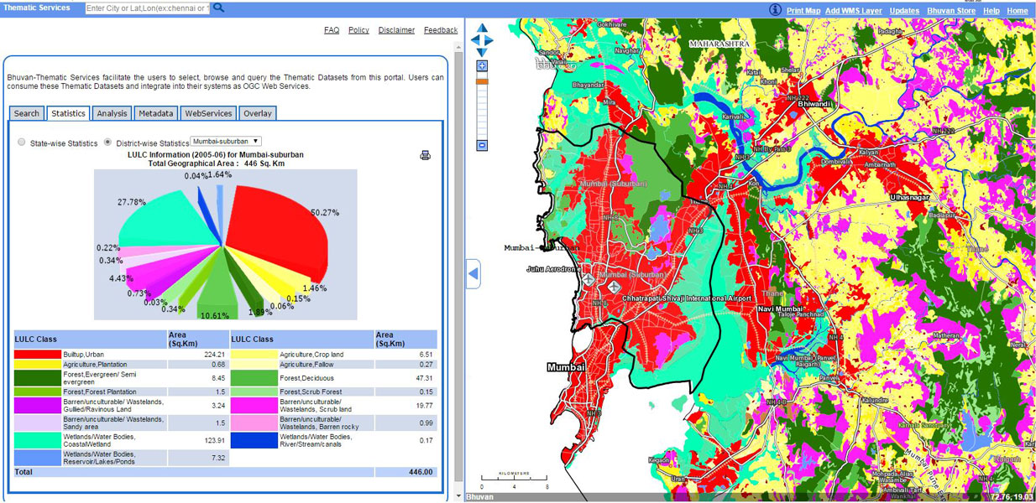Click the city or Lat,Lon search field
The width and height of the screenshot is (1036, 503).
pyautogui.click(x=147, y=8)
